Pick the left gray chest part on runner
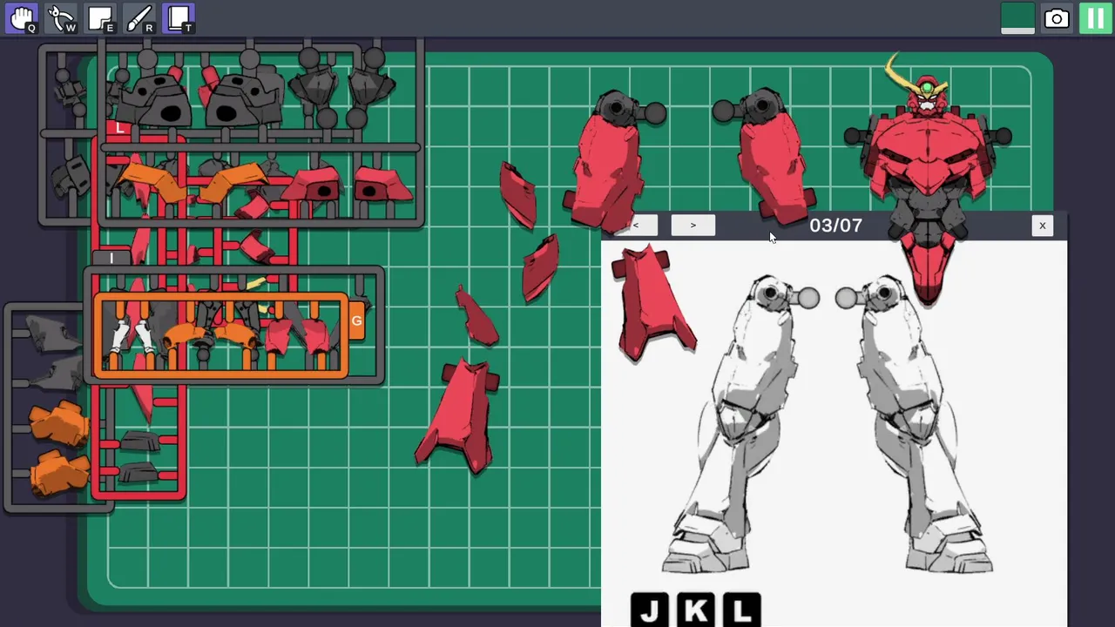This screenshot has width=1115, height=627. point(157,100)
